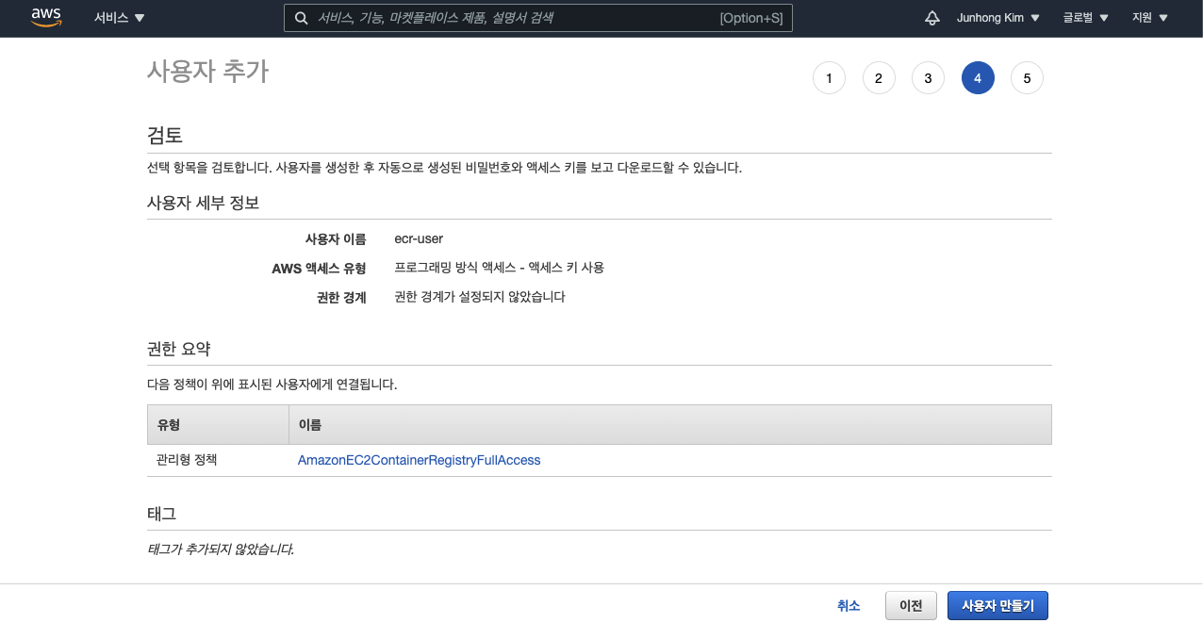The image size is (1203, 623).
Task: Select the 권한 요약 section heading
Action: pos(179,349)
